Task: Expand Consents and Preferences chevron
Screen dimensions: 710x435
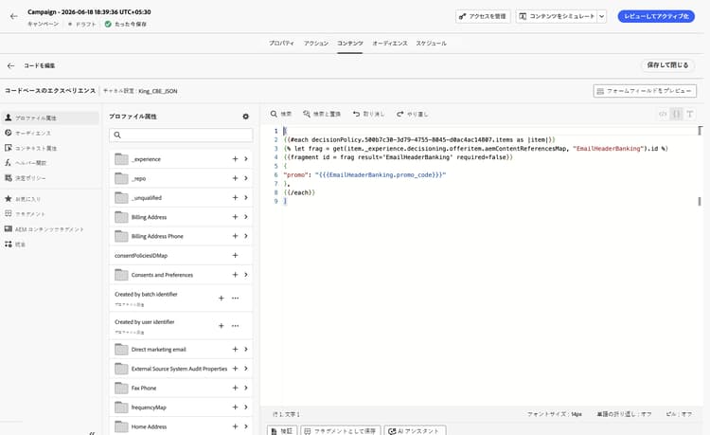Action: (246, 275)
